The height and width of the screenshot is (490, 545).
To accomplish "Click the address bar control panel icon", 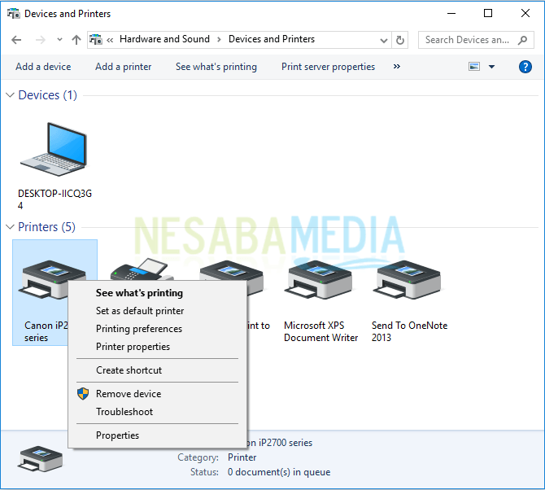I will pos(96,39).
